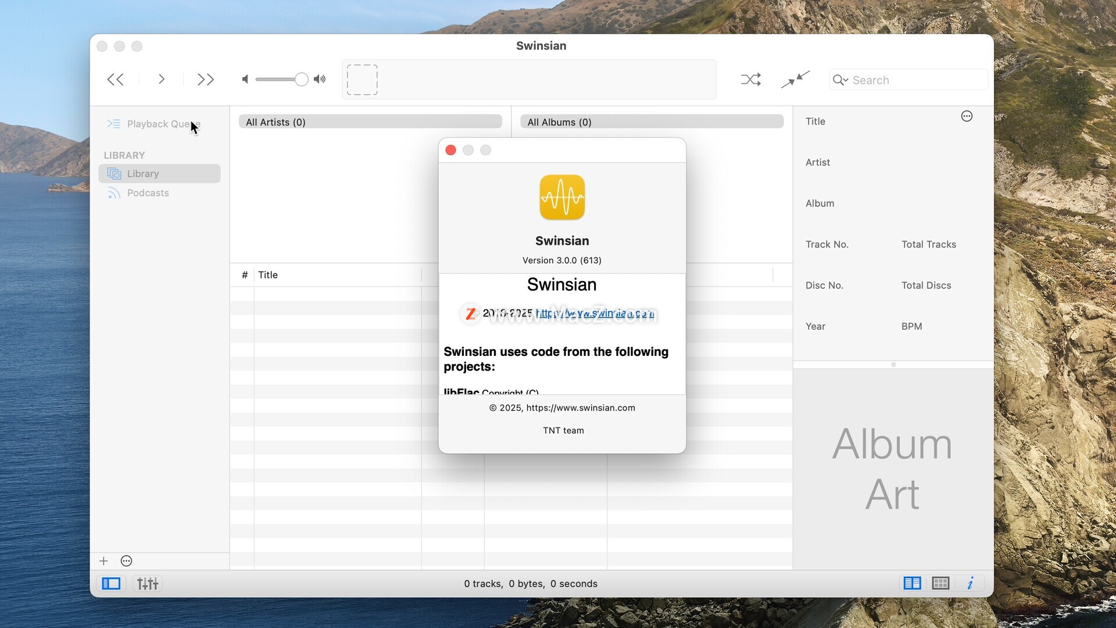Click the Total Discs field in inspector
This screenshot has width=1116, height=628.
click(926, 286)
